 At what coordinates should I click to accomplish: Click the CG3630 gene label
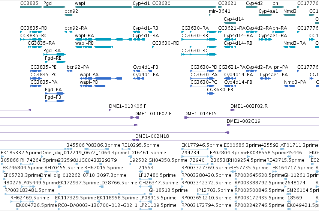(161, 3)
